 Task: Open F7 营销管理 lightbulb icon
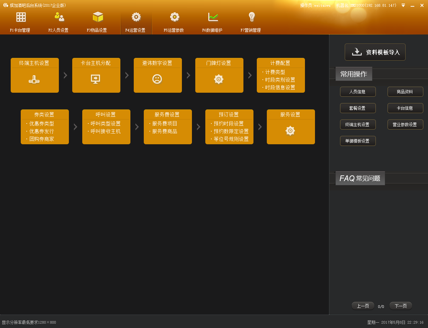point(251,17)
